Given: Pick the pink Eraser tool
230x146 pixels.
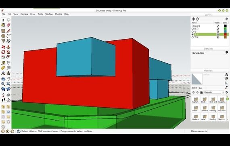Looking at the screenshot, I should [x=8, y=25].
